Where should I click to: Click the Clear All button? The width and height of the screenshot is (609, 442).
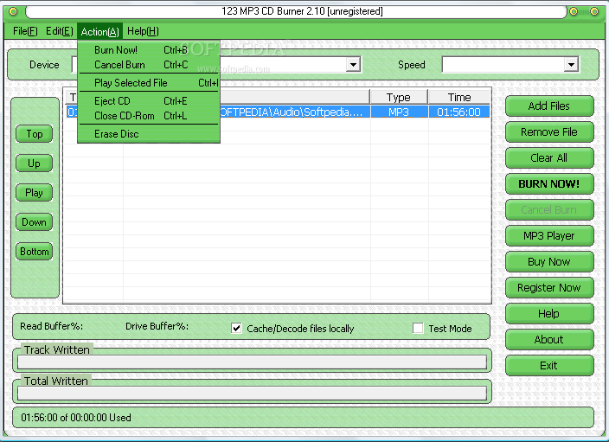point(549,157)
